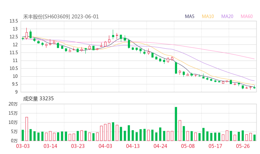This screenshot has width=260, height=154.
Task: Click the large green candlestick below 11
Action: [176, 68]
